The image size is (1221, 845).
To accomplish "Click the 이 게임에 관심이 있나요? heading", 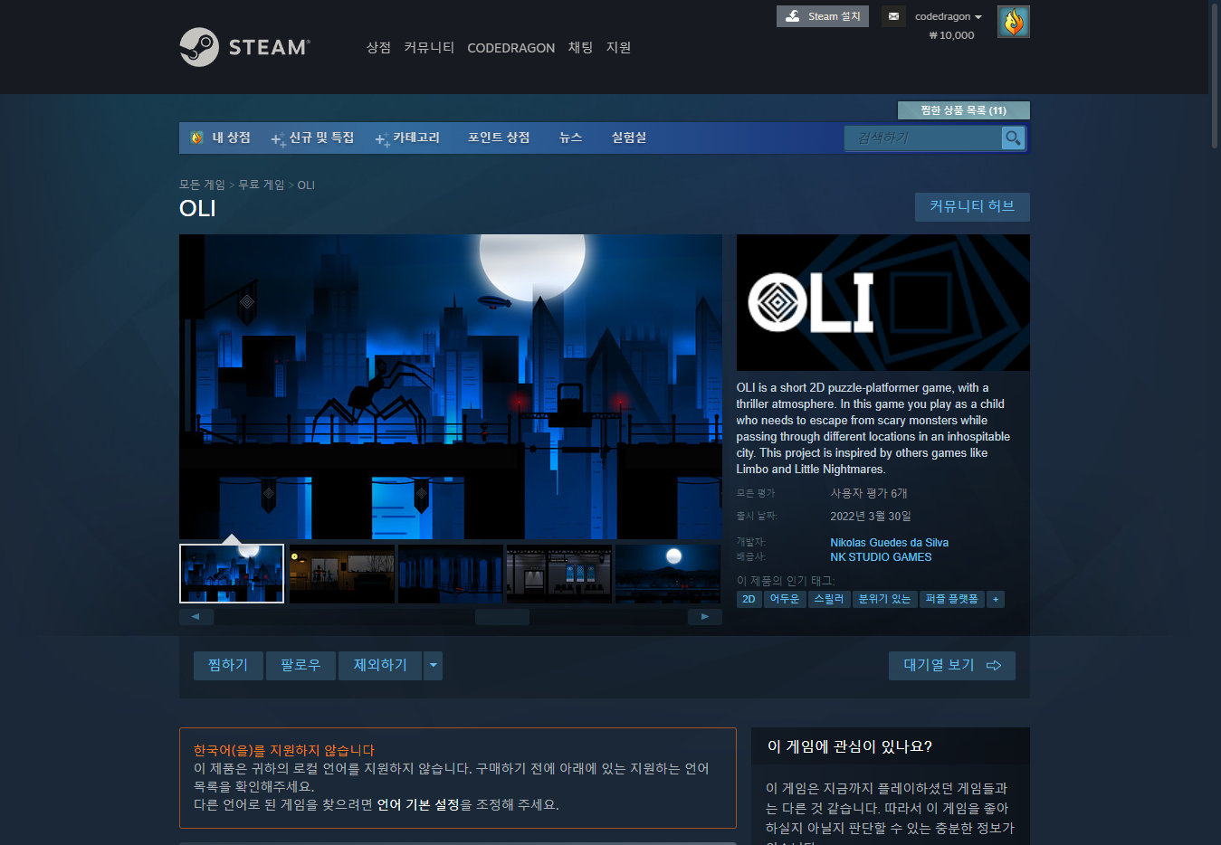I will 850,746.
